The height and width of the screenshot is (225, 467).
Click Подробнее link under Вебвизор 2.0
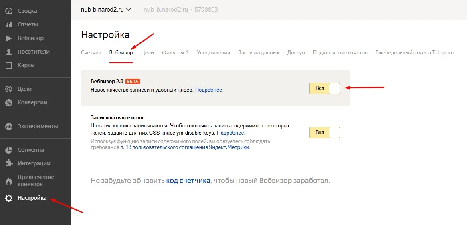[x=208, y=90]
